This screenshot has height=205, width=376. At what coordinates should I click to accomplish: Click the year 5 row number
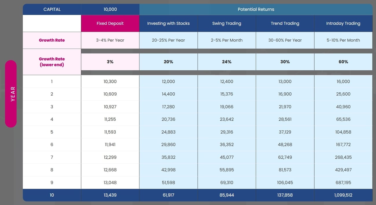coord(52,132)
